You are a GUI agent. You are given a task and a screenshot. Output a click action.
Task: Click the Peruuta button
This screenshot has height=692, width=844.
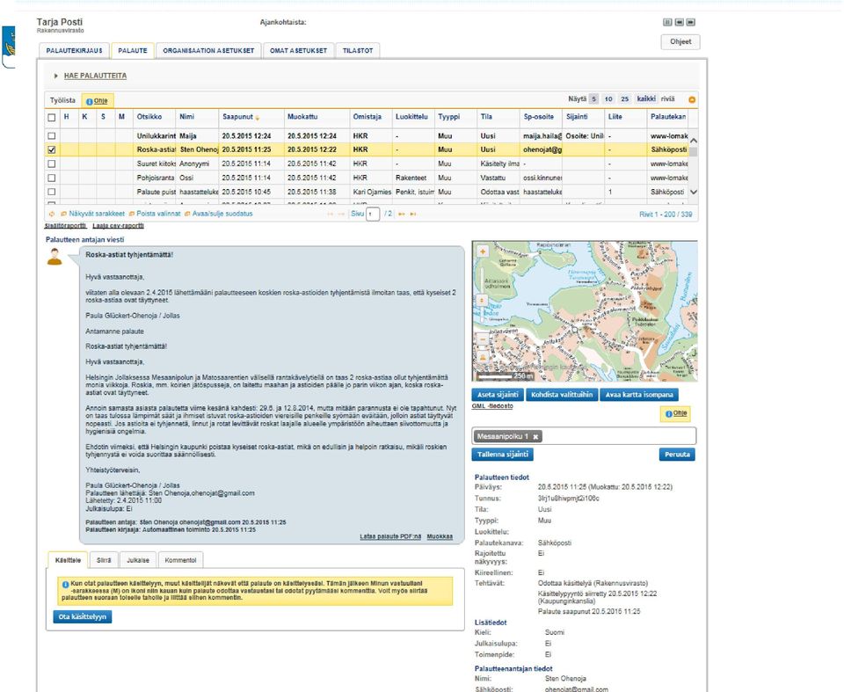coord(677,455)
